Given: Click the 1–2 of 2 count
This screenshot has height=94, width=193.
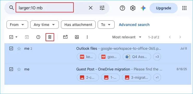Looking at the screenshot, I should [154, 37].
